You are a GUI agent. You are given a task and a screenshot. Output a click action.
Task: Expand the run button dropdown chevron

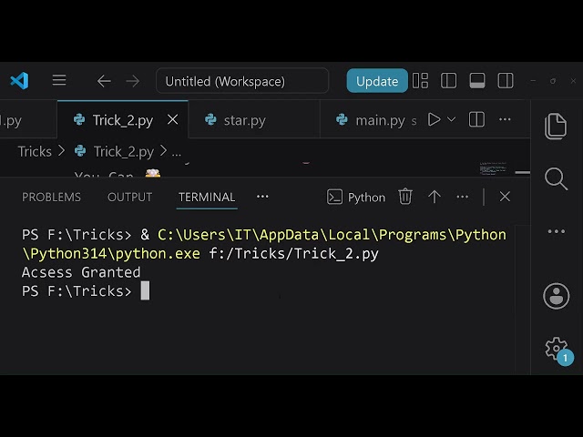(452, 119)
